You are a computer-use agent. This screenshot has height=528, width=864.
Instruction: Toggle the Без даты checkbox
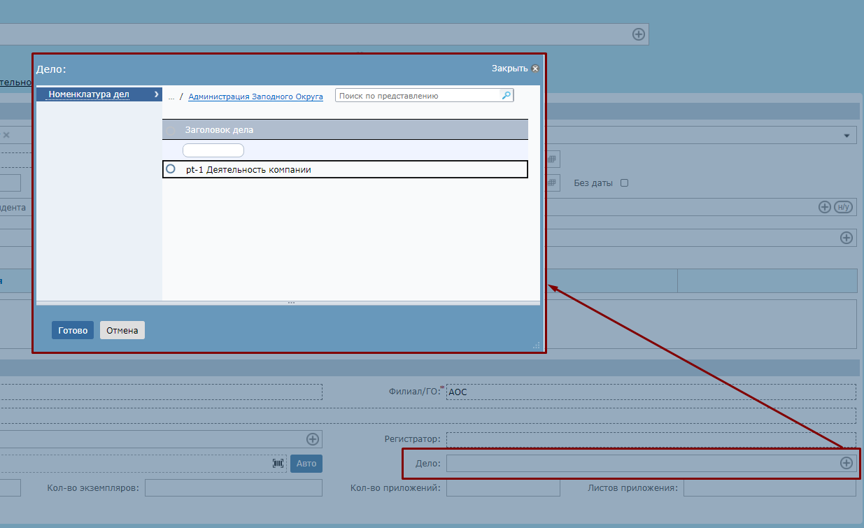(x=625, y=183)
